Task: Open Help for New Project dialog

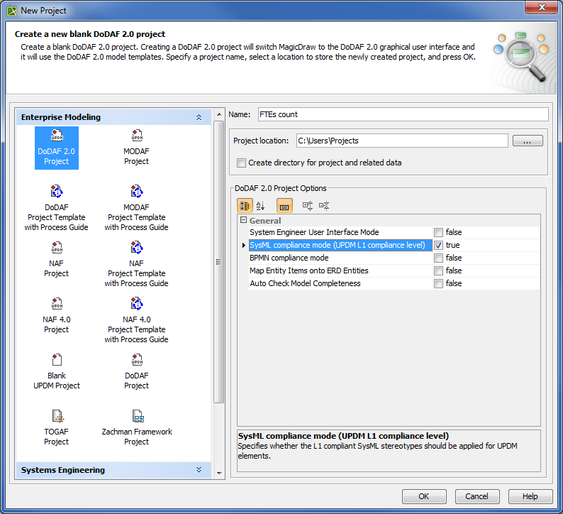Action: (530, 496)
